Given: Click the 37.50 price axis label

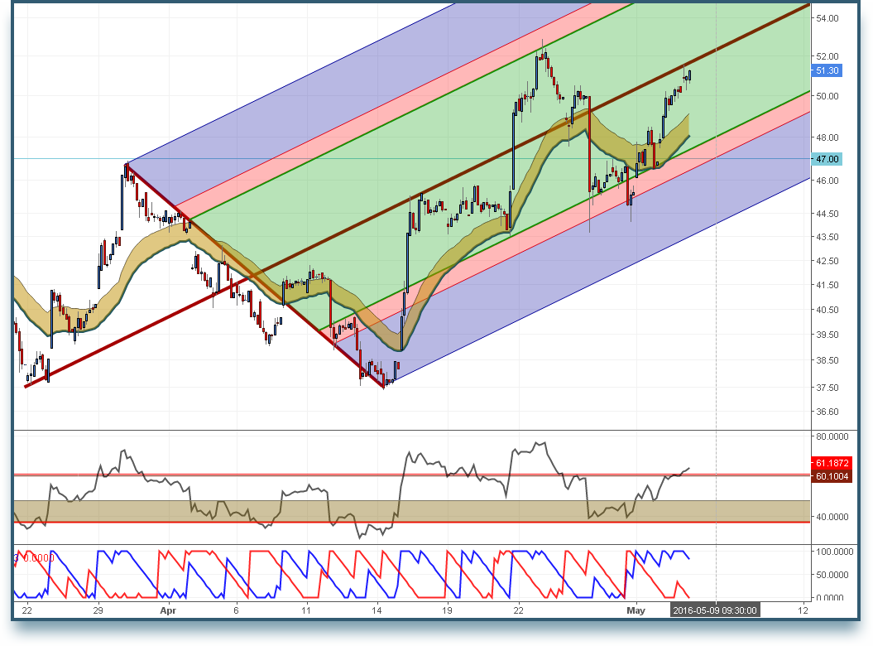Looking at the screenshot, I should 827,388.
